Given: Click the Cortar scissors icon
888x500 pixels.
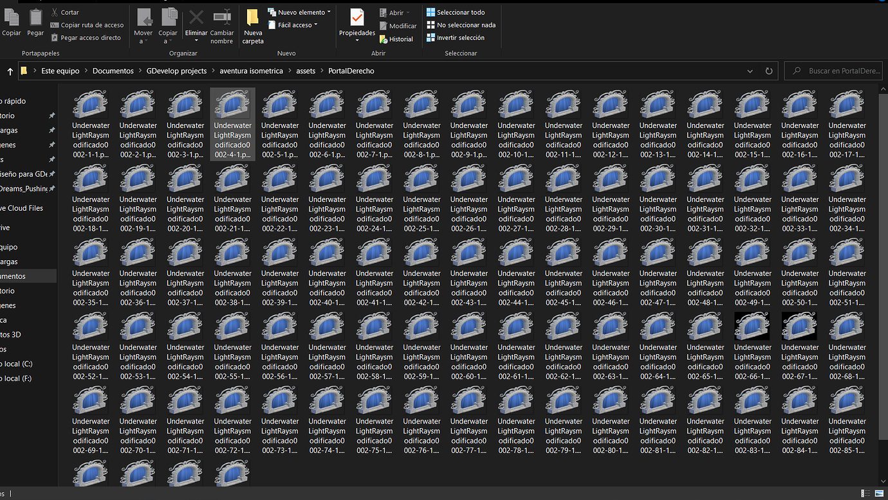Looking at the screenshot, I should (x=56, y=12).
